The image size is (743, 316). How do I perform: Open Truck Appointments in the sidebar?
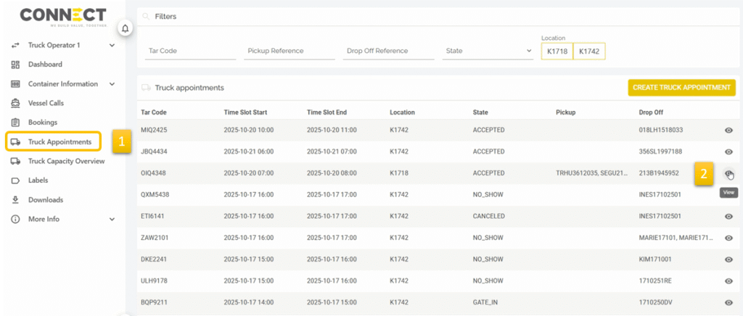point(59,142)
